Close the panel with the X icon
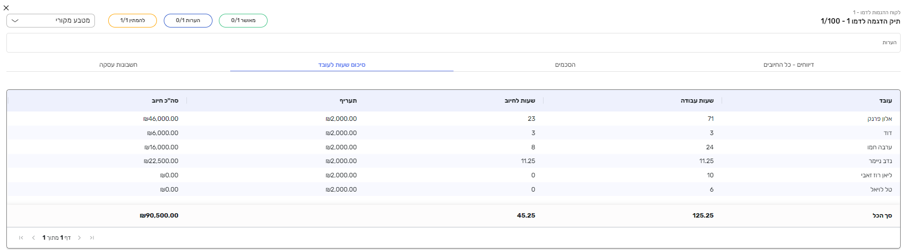 point(6,8)
